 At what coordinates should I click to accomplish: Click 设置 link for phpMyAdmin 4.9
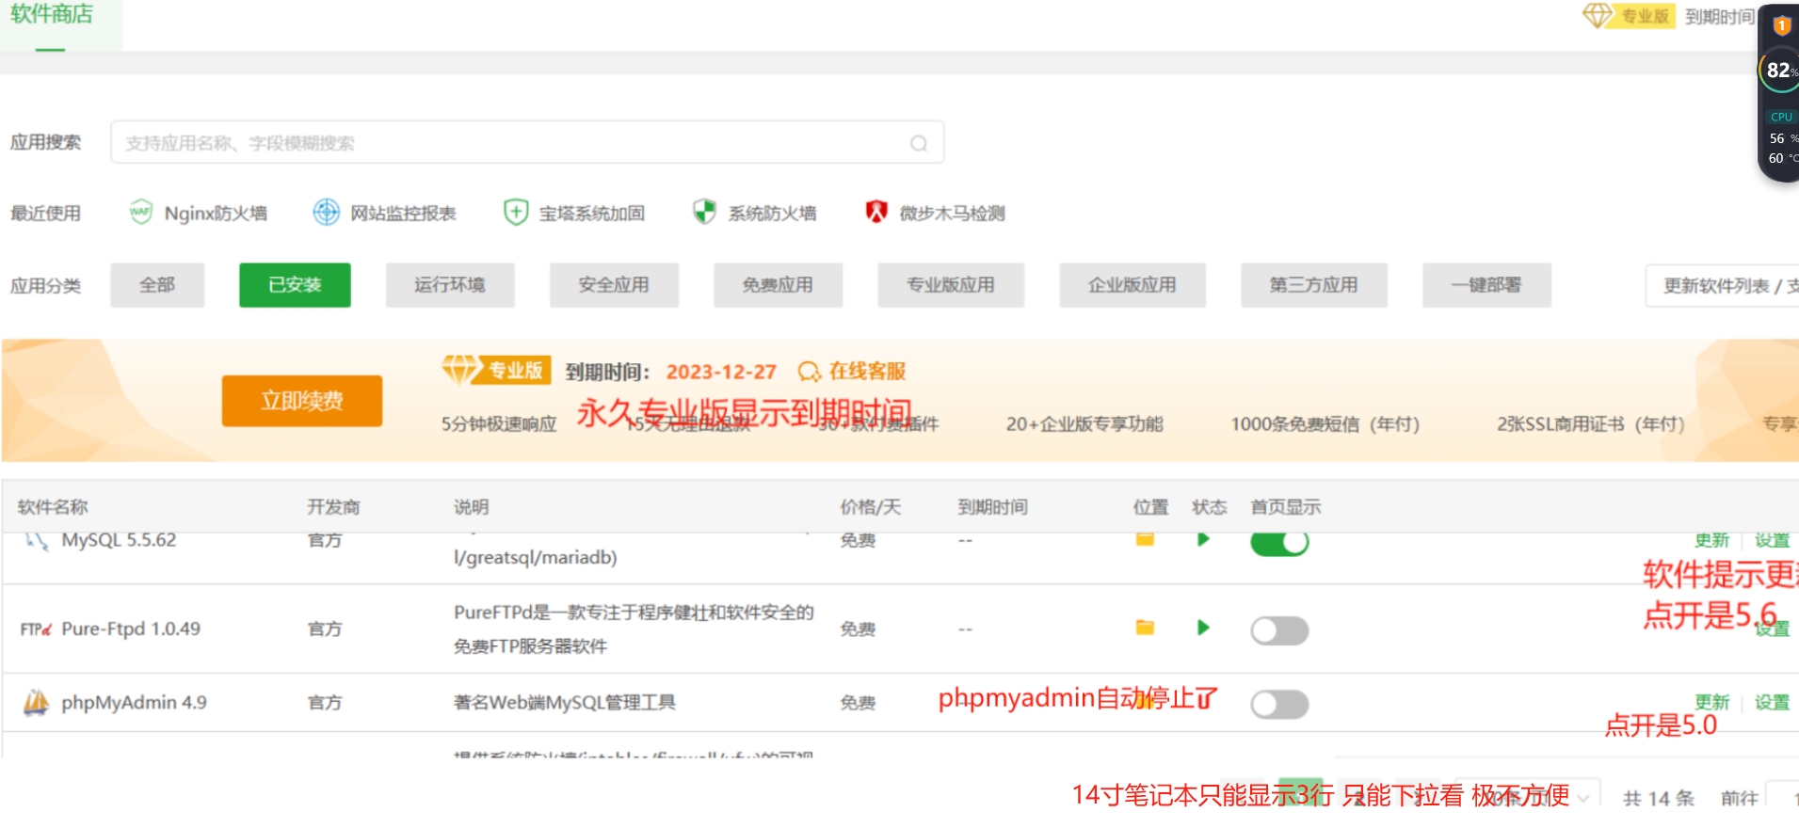pos(1772,702)
